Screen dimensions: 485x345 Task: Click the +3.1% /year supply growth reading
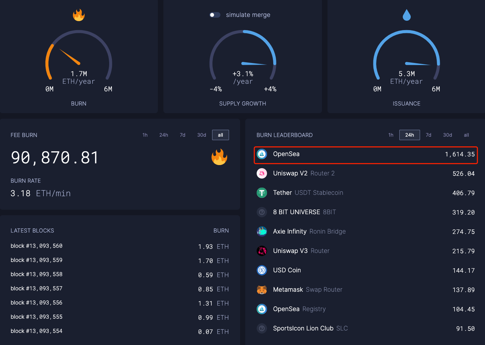point(243,78)
